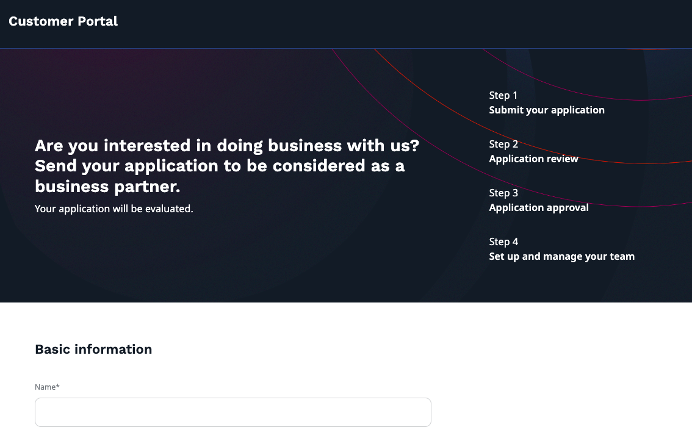Click the required asterisk next to Name
This screenshot has height=433, width=692.
[x=57, y=387]
